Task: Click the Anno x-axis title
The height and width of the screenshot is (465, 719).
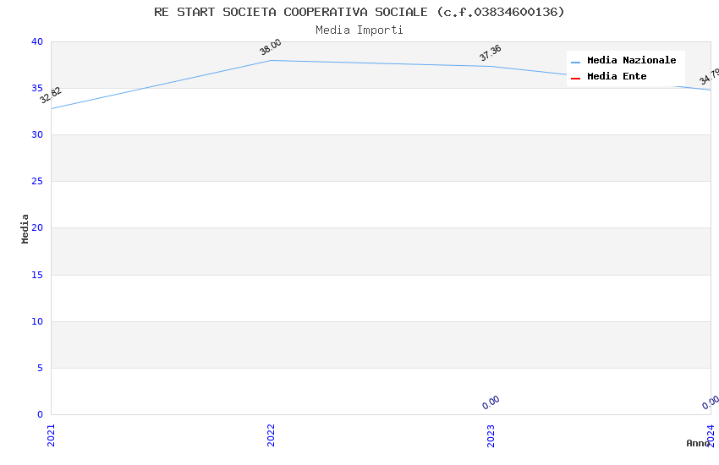Action: (x=698, y=443)
